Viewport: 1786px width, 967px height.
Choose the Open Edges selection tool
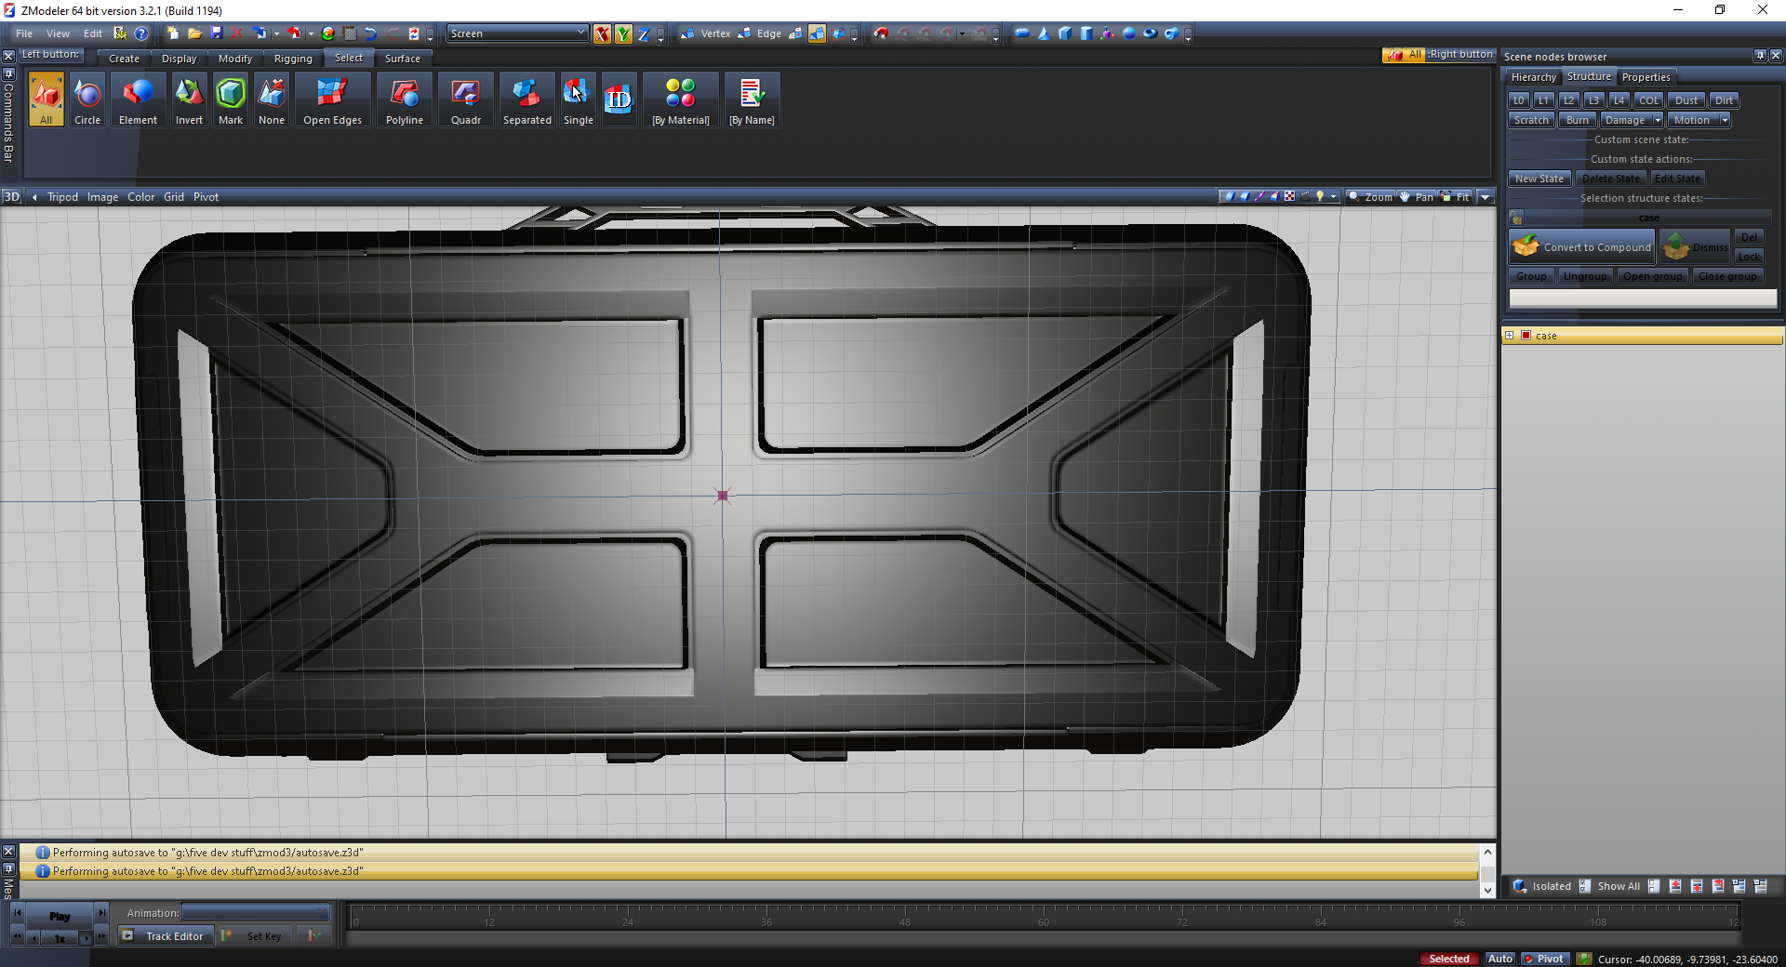[332, 100]
